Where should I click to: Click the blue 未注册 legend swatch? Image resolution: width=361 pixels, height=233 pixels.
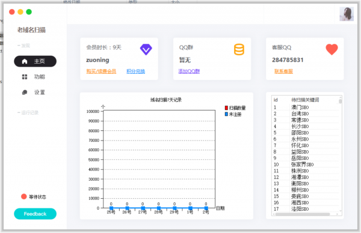click(226, 114)
